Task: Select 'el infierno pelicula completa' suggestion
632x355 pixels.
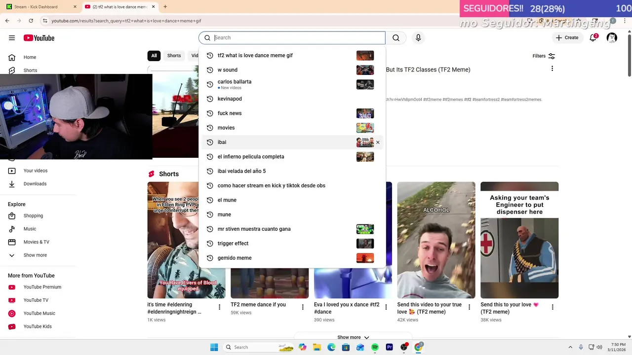Action: (x=292, y=157)
